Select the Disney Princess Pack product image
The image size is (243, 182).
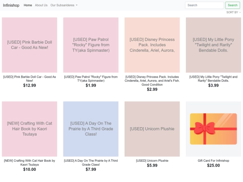tap(152, 45)
